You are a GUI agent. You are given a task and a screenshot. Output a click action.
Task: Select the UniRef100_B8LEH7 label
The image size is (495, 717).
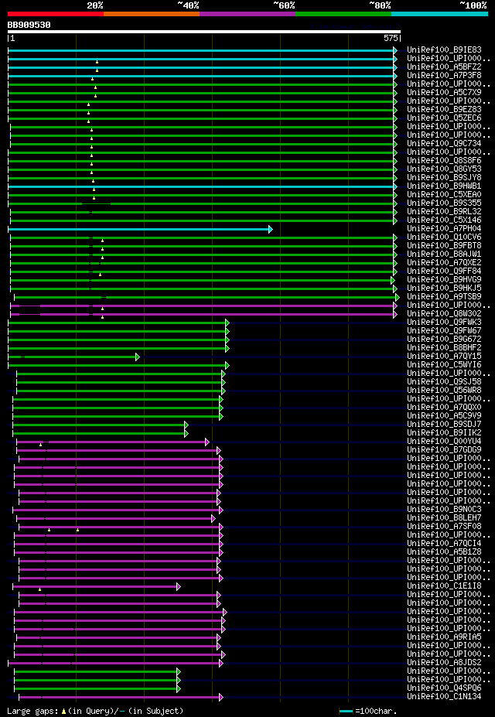pos(444,518)
